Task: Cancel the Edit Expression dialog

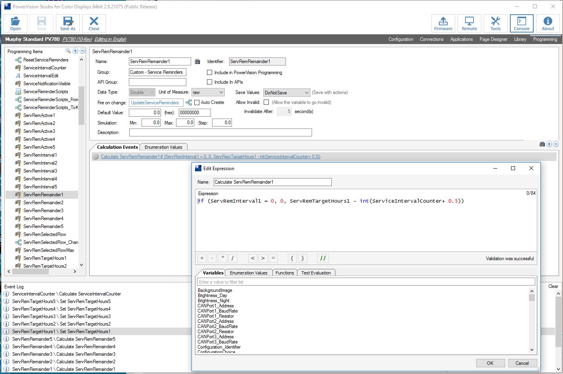Action: click(522, 363)
